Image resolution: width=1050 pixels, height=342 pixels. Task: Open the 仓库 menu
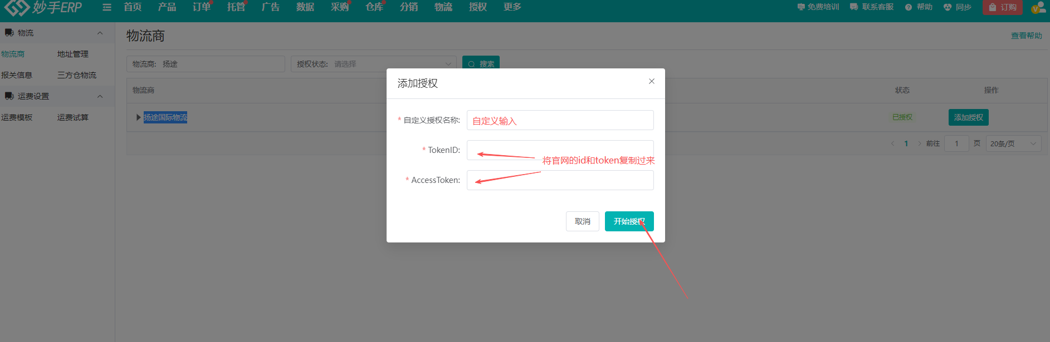(374, 7)
